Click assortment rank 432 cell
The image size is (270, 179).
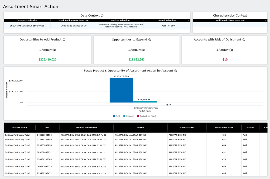224,152
